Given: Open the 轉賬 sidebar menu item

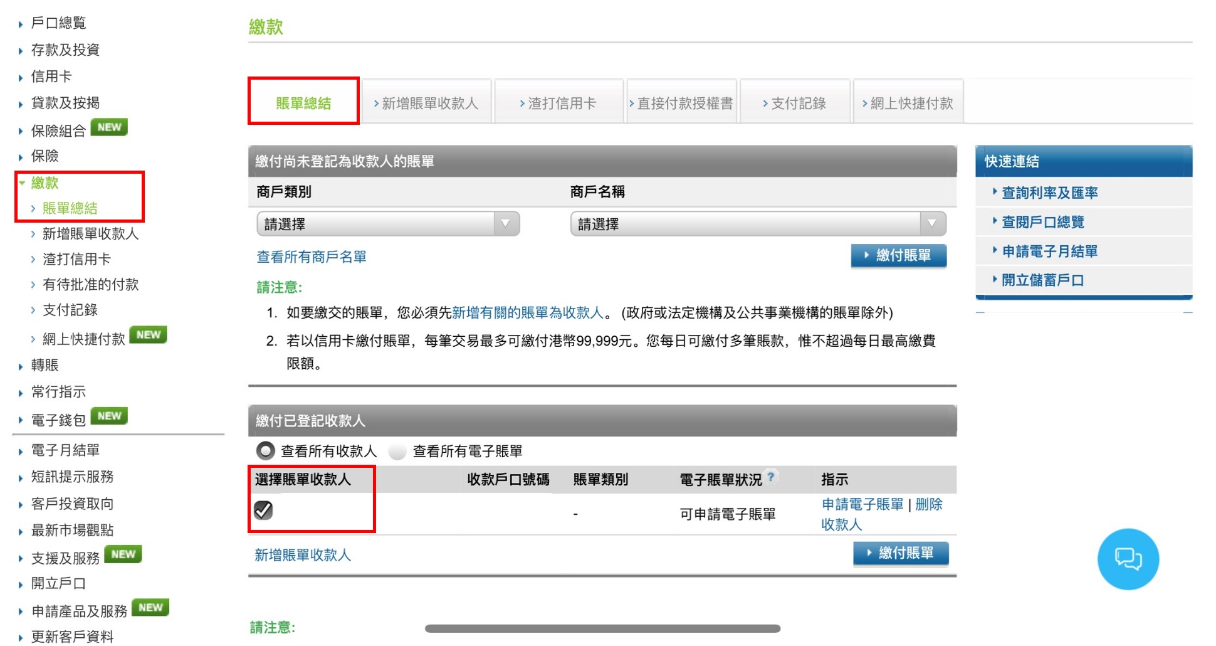Looking at the screenshot, I should pyautogui.click(x=44, y=365).
